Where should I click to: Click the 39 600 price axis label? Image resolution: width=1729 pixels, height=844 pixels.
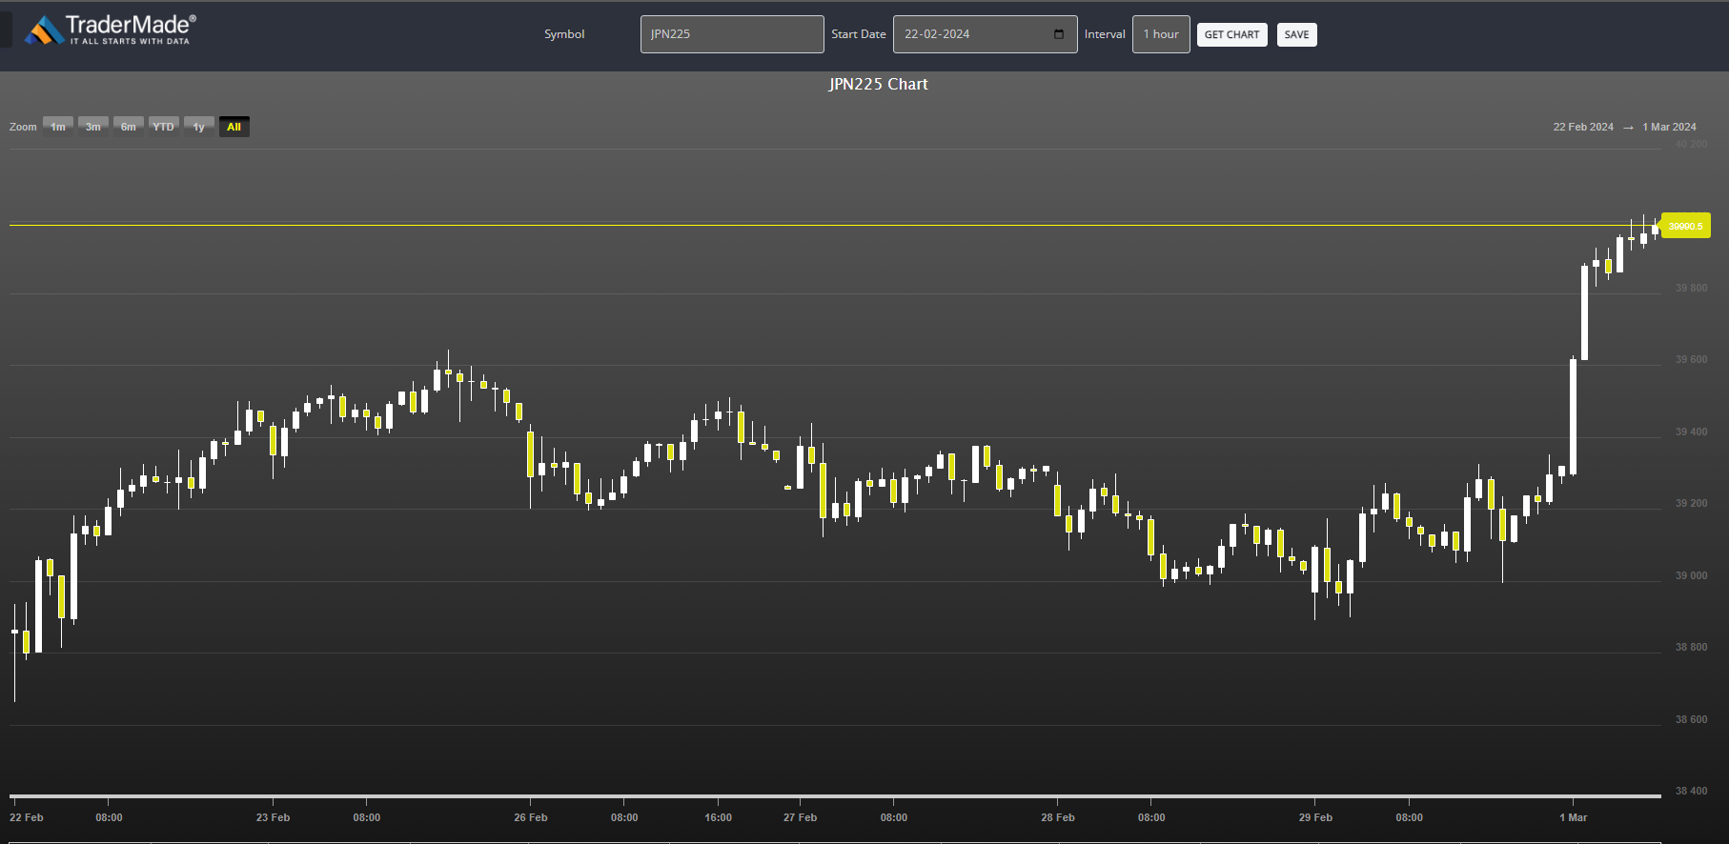1691,359
